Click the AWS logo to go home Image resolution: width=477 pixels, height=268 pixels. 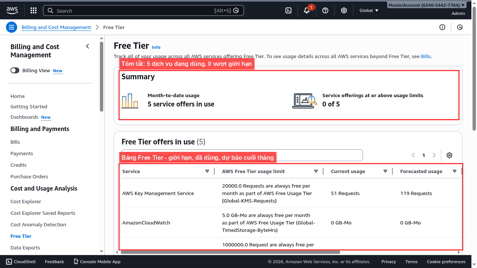pos(12,10)
